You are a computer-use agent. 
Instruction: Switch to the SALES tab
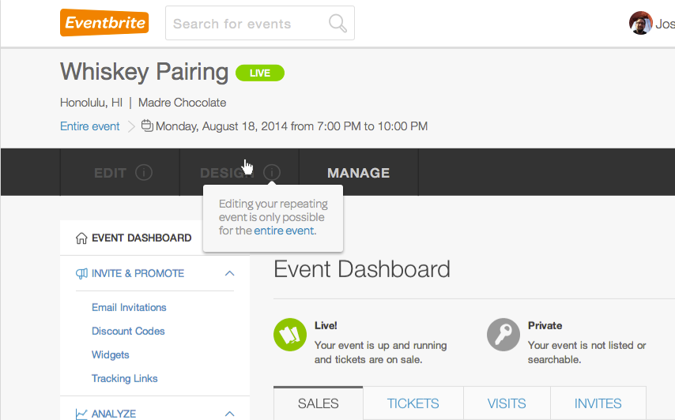pos(318,403)
